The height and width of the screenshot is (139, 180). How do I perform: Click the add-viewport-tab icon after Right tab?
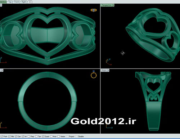coord(30,2)
